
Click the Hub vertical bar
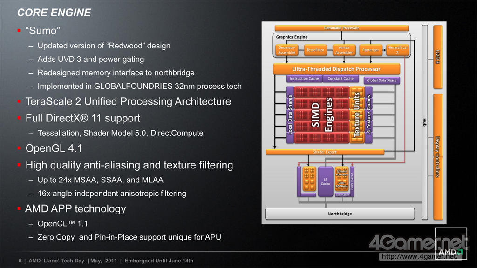[x=425, y=122]
